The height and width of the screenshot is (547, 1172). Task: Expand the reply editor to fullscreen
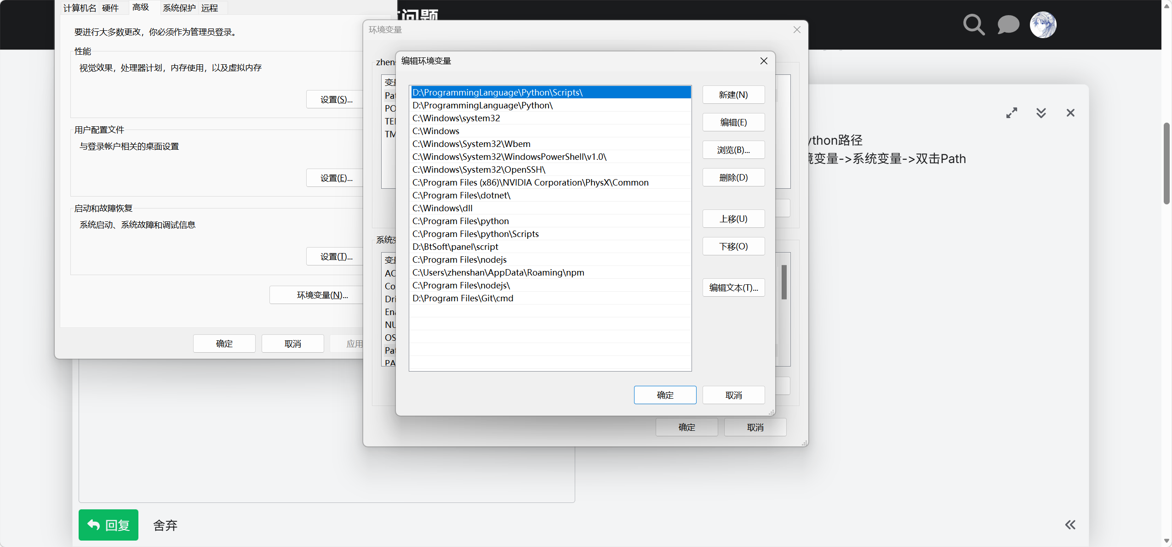1012,113
